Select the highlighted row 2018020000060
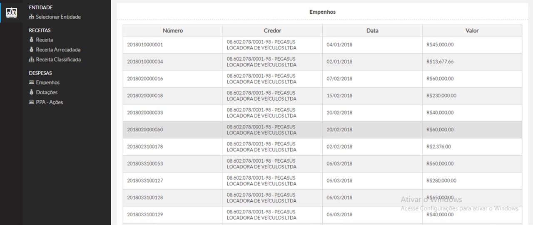The height and width of the screenshot is (225, 533). coord(145,130)
